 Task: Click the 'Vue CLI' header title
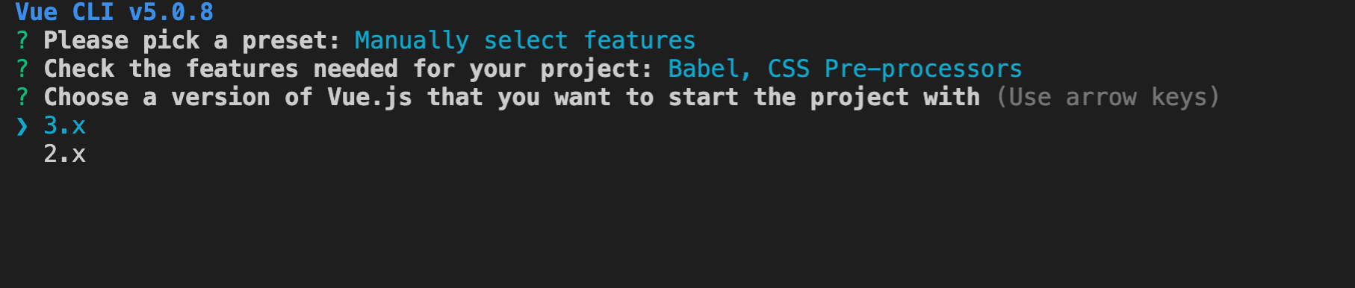coord(65,12)
